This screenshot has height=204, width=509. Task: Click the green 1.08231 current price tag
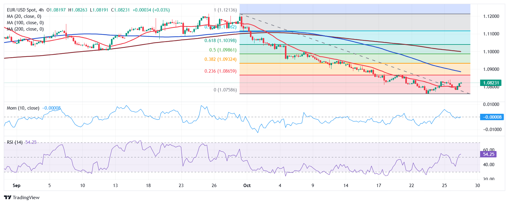(491, 83)
